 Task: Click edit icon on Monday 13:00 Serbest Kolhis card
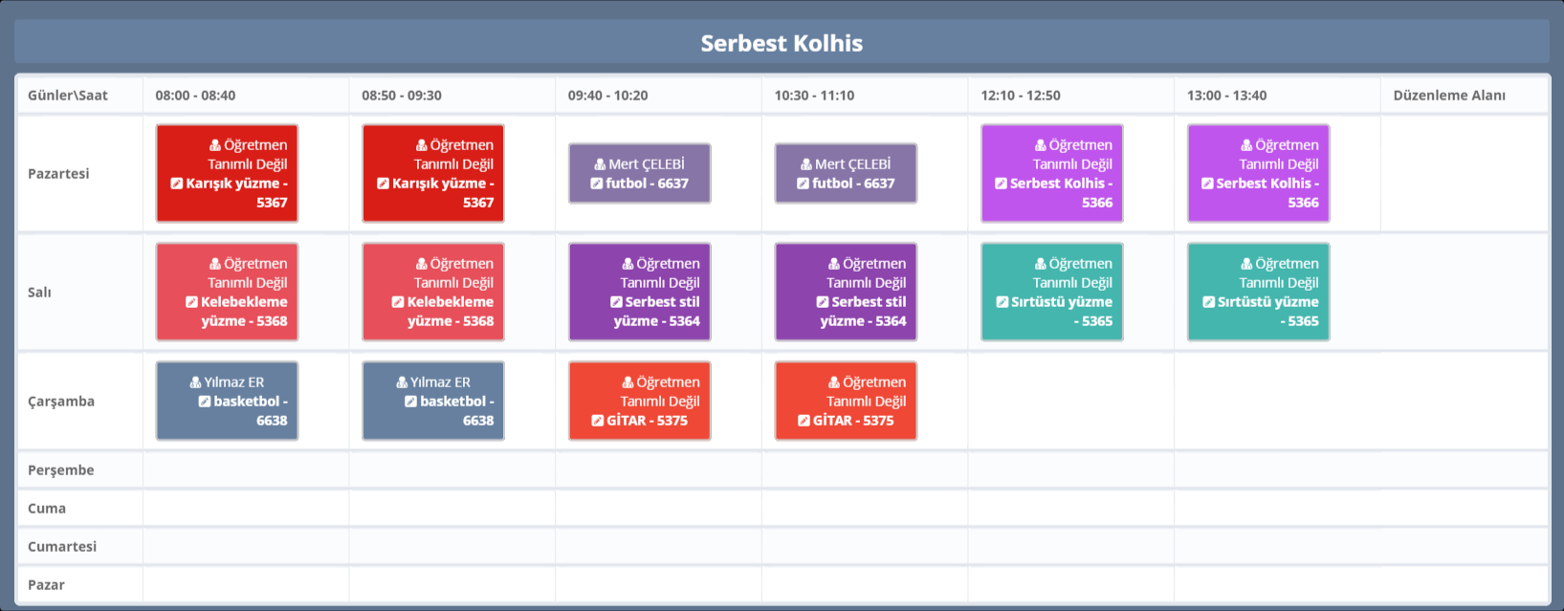pos(1207,184)
